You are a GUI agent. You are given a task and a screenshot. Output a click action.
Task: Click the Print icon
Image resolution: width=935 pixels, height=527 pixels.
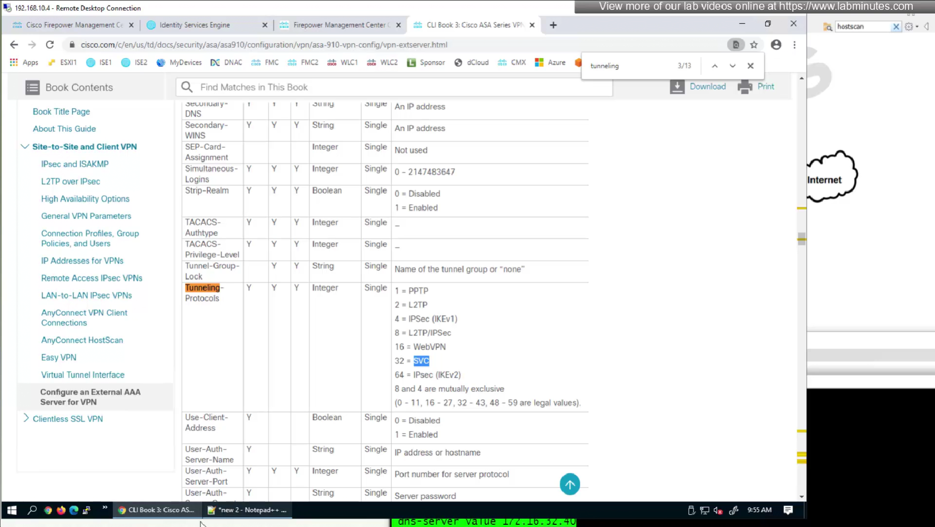click(x=745, y=87)
